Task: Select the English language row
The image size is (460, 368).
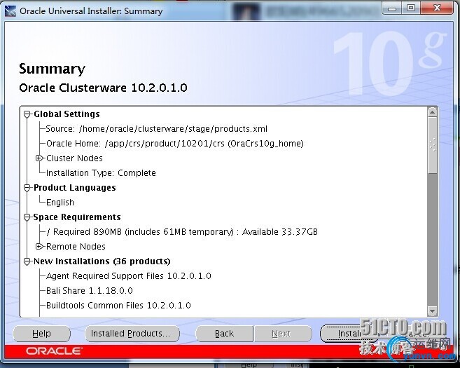Action: tap(60, 203)
